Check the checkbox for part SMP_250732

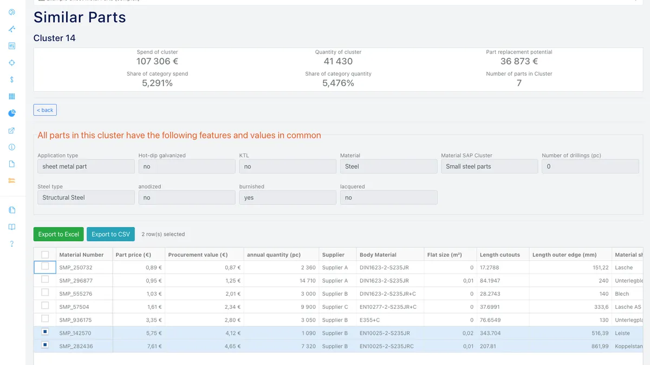click(45, 267)
